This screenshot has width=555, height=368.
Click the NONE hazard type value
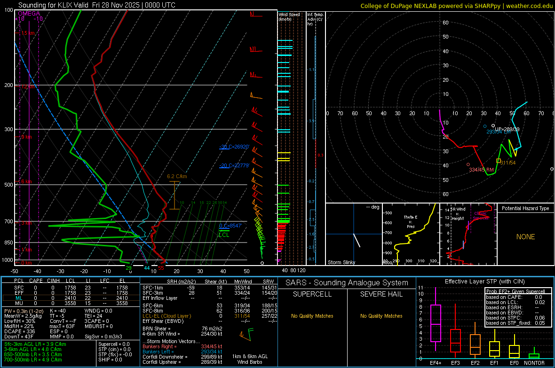(525, 237)
